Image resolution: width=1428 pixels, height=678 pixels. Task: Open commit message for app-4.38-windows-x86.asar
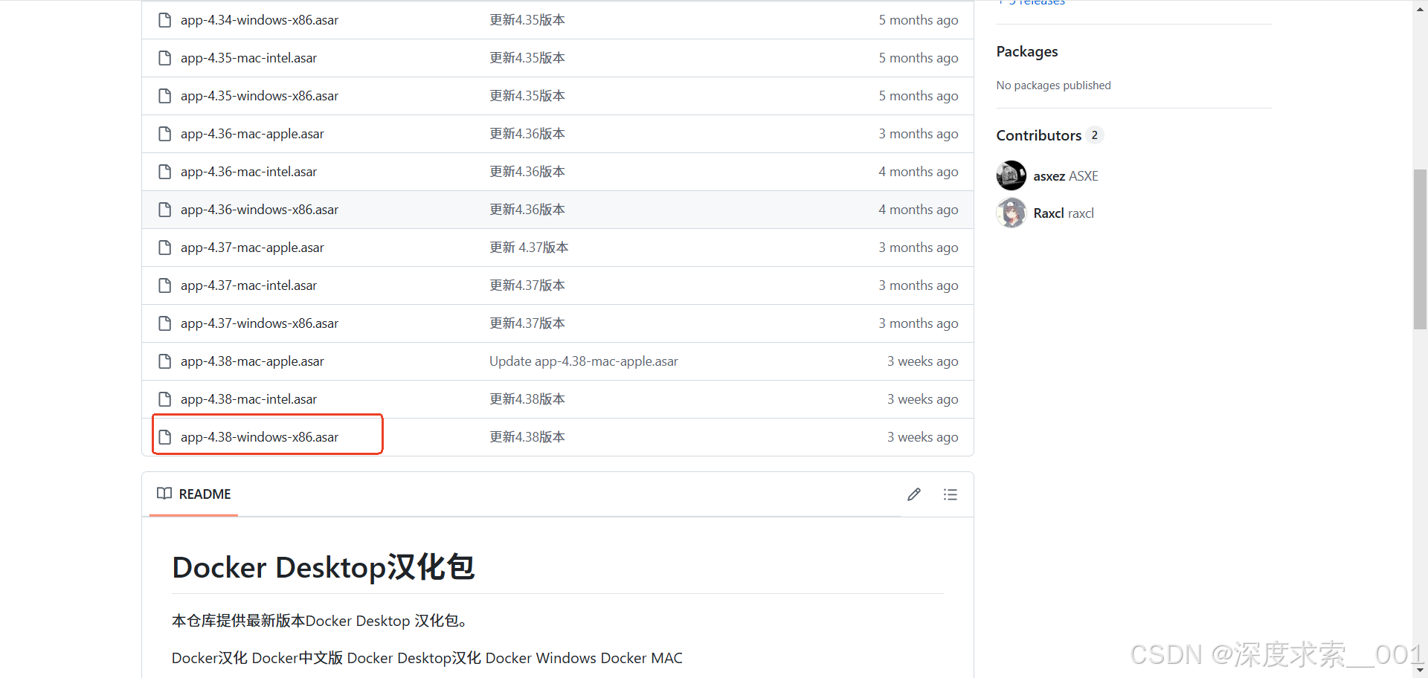[x=527, y=437]
